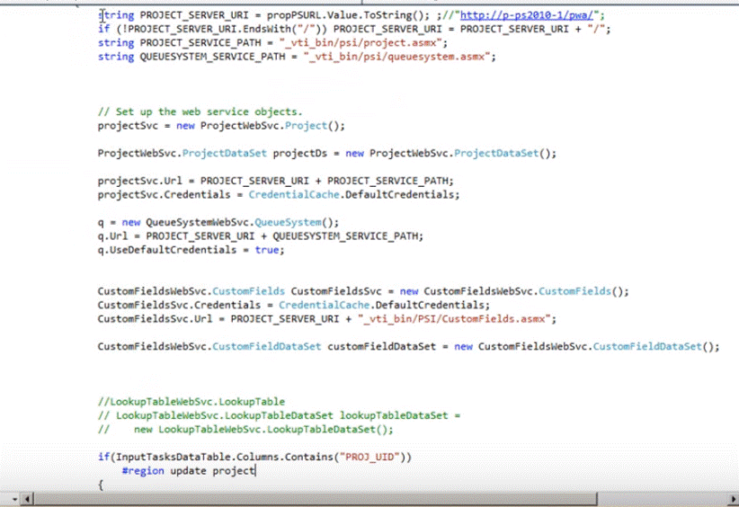Click CustomFieldsSvc.Url text
The image size is (739, 507).
coord(155,319)
